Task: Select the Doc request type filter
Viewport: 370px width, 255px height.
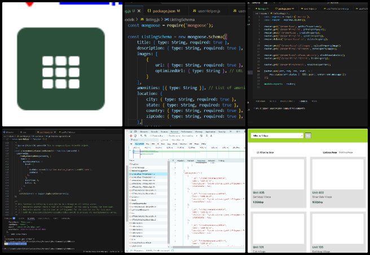Action: point(147,144)
